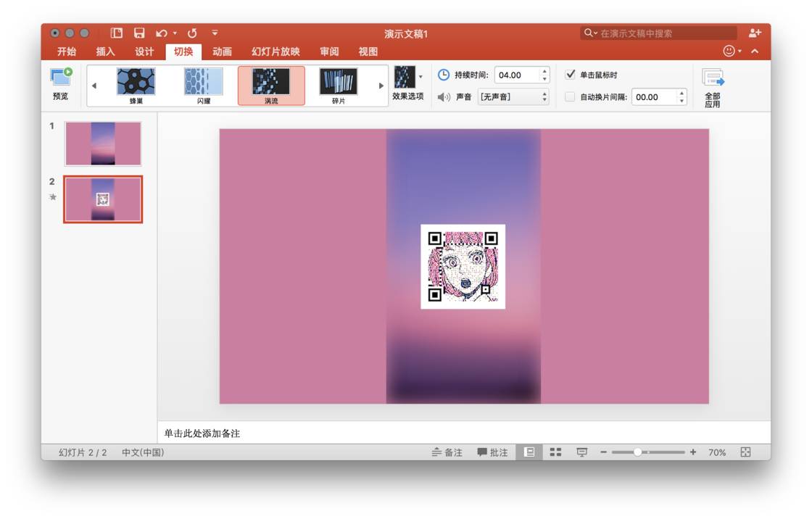The width and height of the screenshot is (812, 519).
Task: Click the zoom slider handle
Action: (637, 452)
